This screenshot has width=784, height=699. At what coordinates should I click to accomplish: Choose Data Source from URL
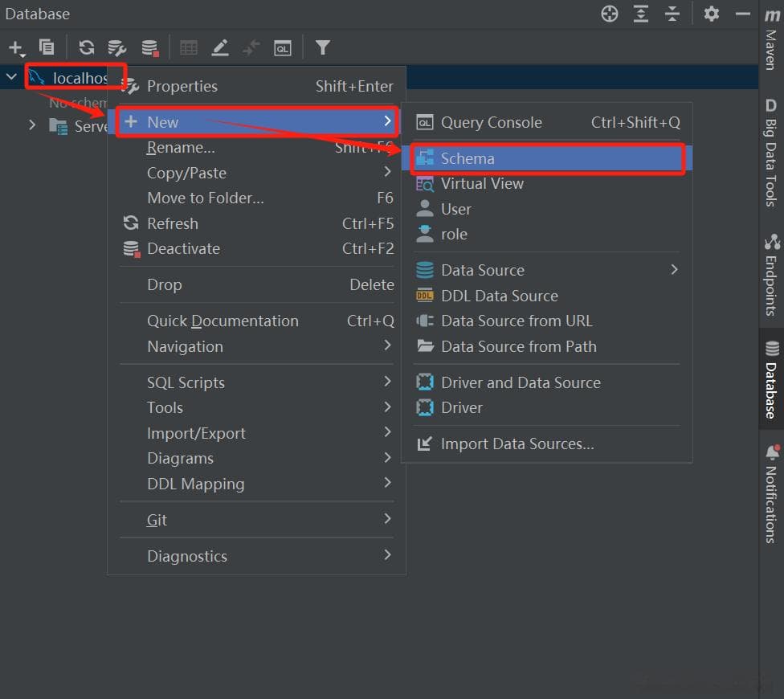click(x=548, y=321)
